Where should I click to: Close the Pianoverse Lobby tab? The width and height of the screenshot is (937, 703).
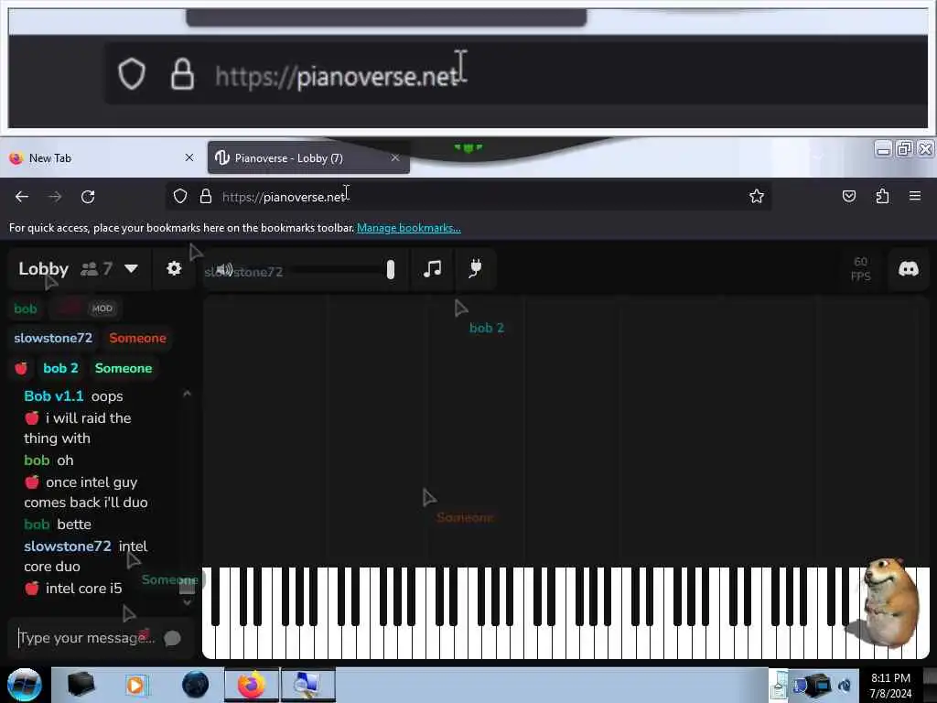pos(395,157)
